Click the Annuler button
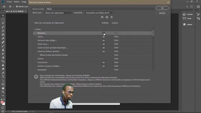This screenshot has height=113, width=201. (162, 13)
